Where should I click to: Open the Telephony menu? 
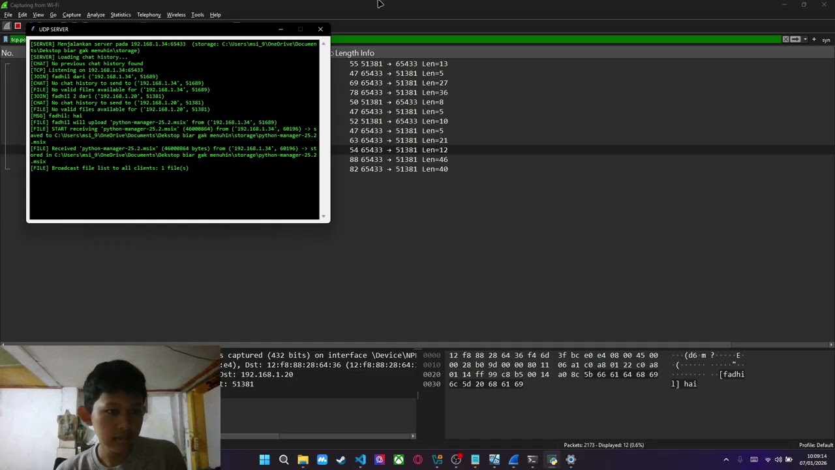(149, 14)
